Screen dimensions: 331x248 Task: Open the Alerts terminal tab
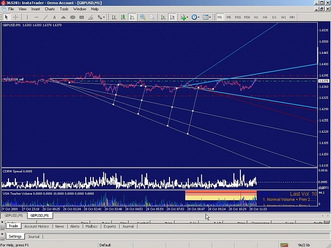pyautogui.click(x=75, y=226)
